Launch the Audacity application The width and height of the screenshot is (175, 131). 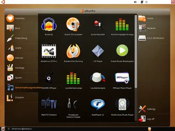pyautogui.click(x=49, y=27)
